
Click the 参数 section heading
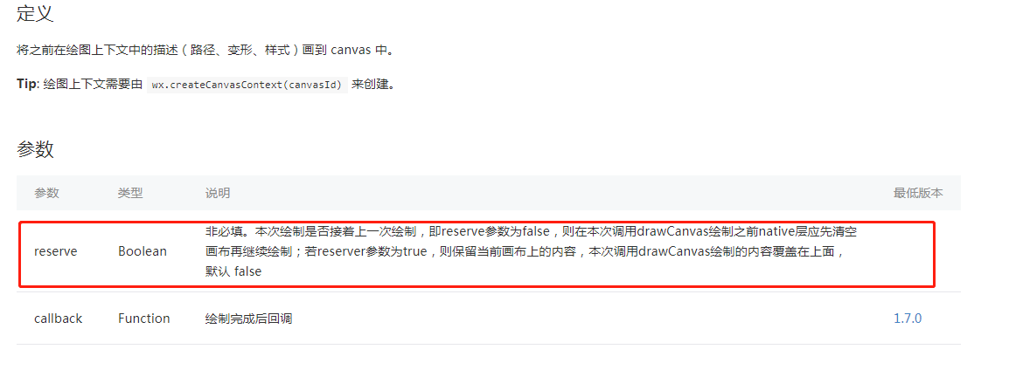point(35,149)
